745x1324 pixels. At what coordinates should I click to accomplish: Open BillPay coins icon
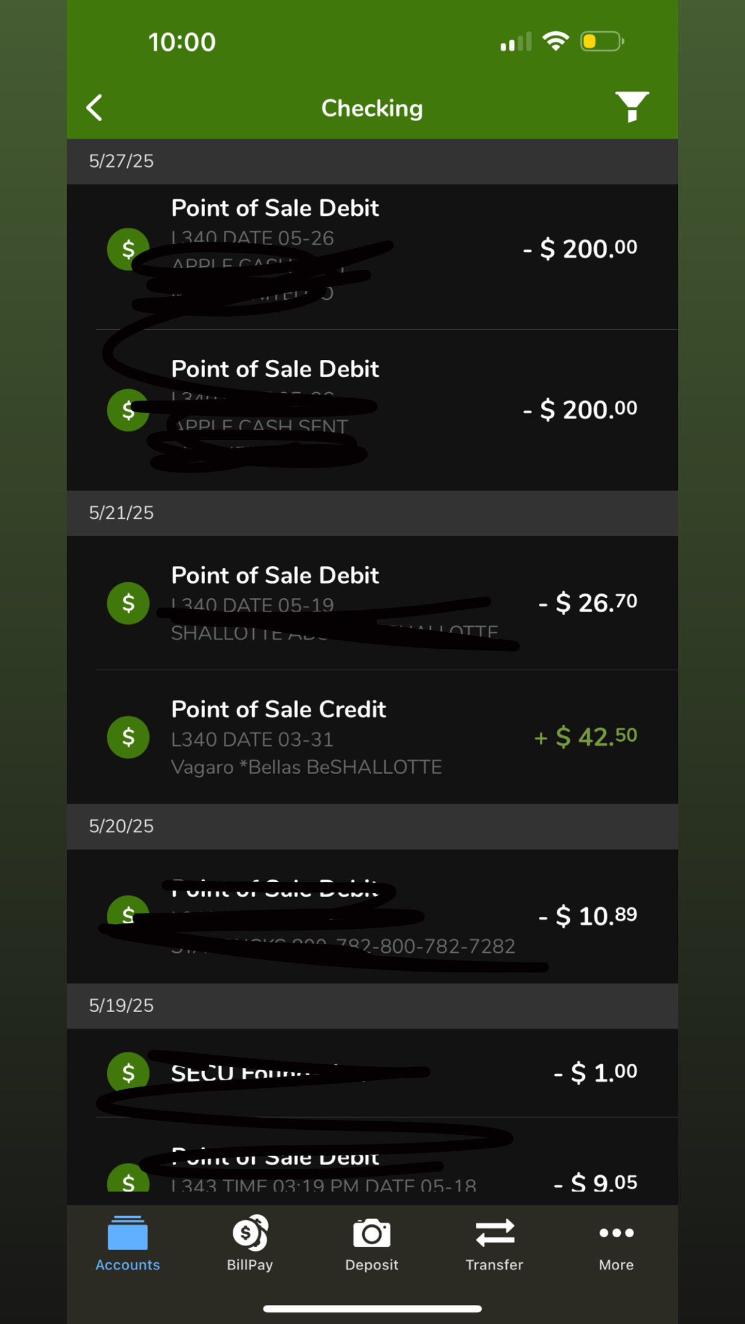coord(250,1233)
